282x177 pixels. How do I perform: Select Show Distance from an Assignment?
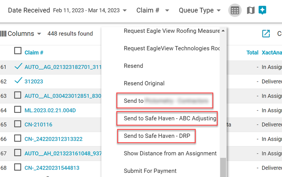click(170, 153)
